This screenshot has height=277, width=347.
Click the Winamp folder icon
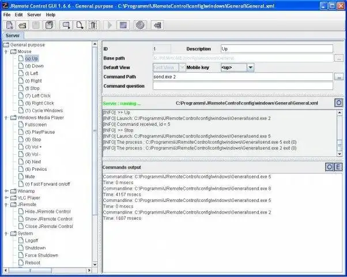click(x=13, y=191)
